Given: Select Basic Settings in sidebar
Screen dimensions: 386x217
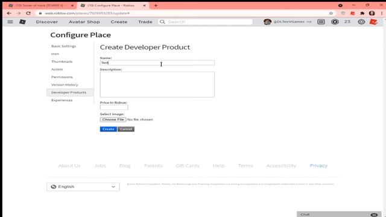Looking at the screenshot, I should click(63, 46).
